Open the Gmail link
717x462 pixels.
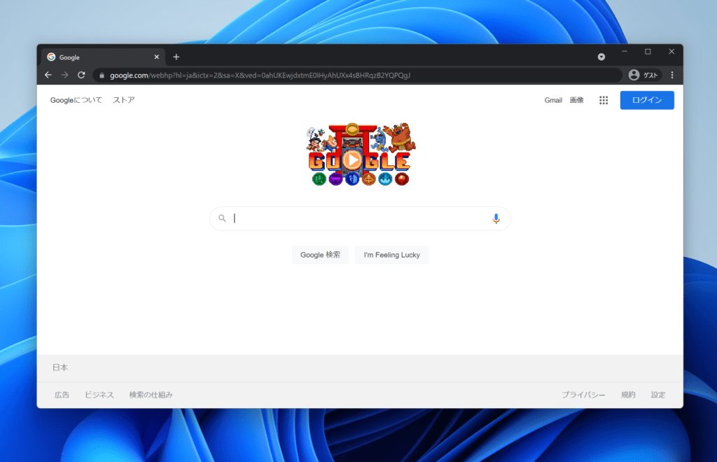pos(553,100)
